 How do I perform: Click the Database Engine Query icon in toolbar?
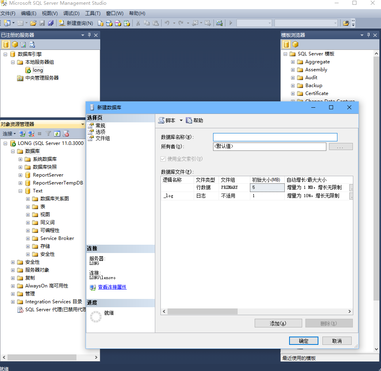tap(100, 23)
